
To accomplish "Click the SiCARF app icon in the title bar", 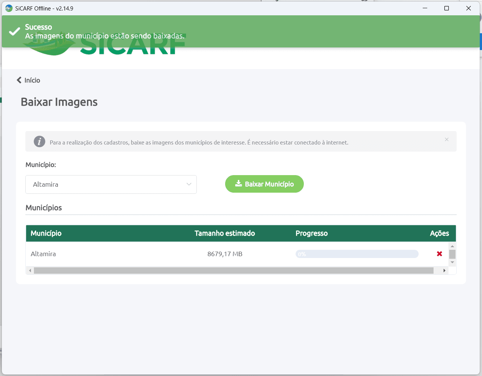I will [x=9, y=8].
